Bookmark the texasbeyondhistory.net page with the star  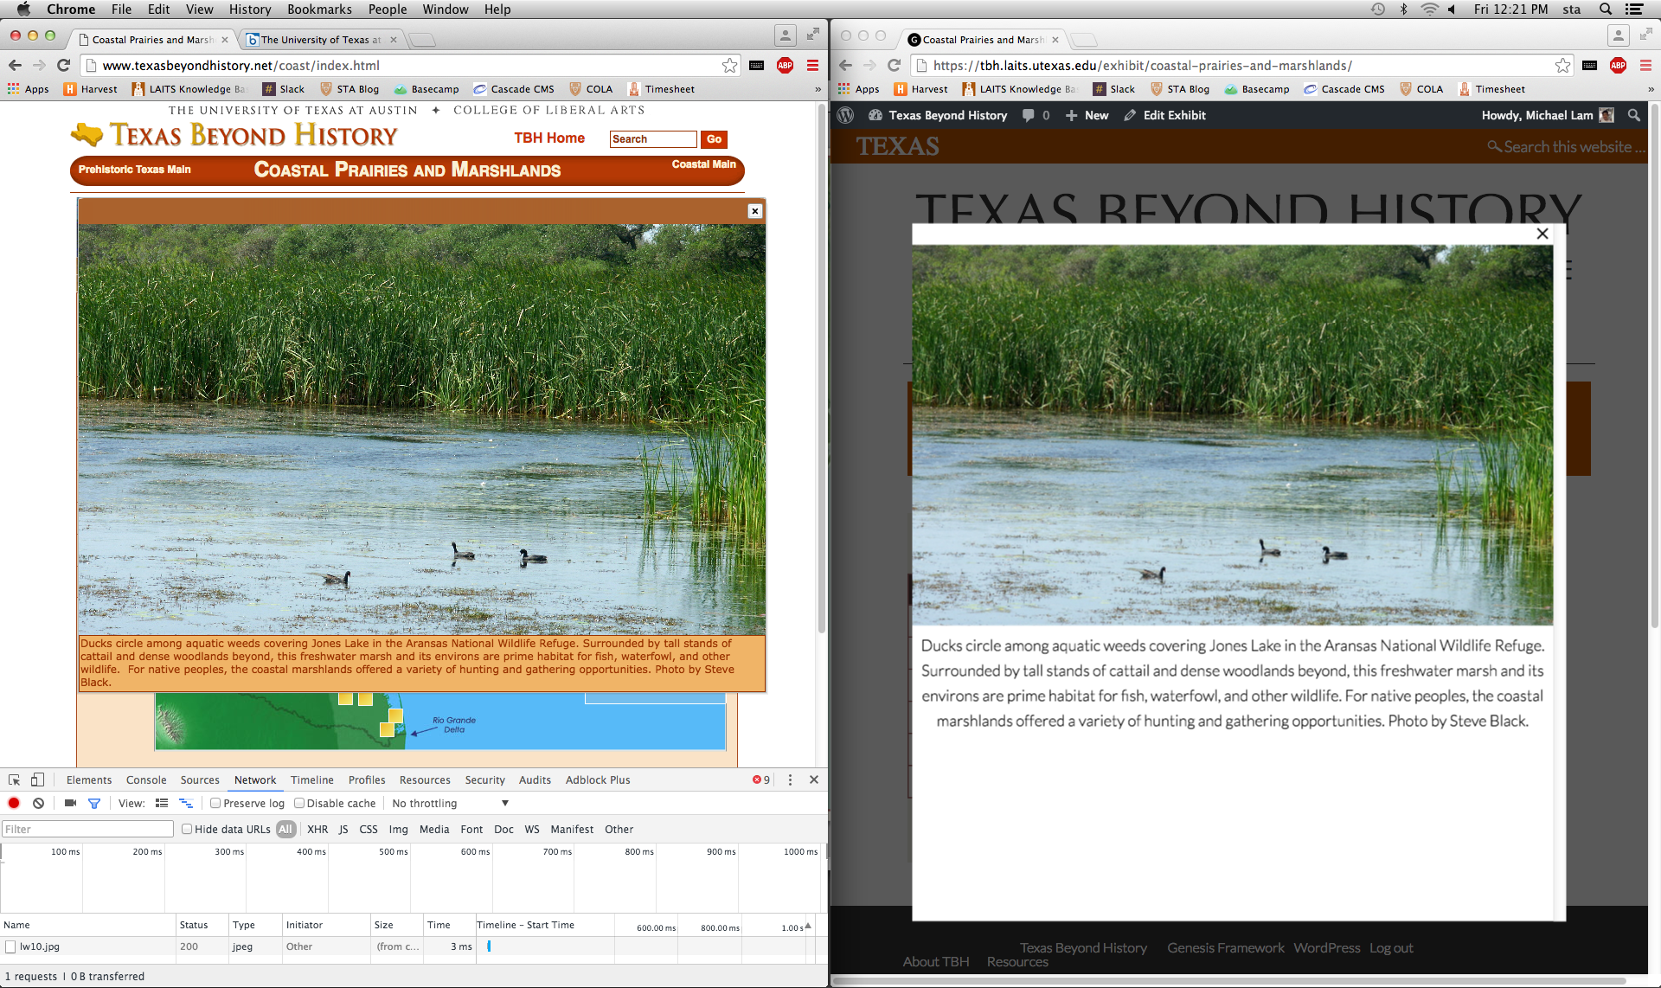[x=730, y=65]
